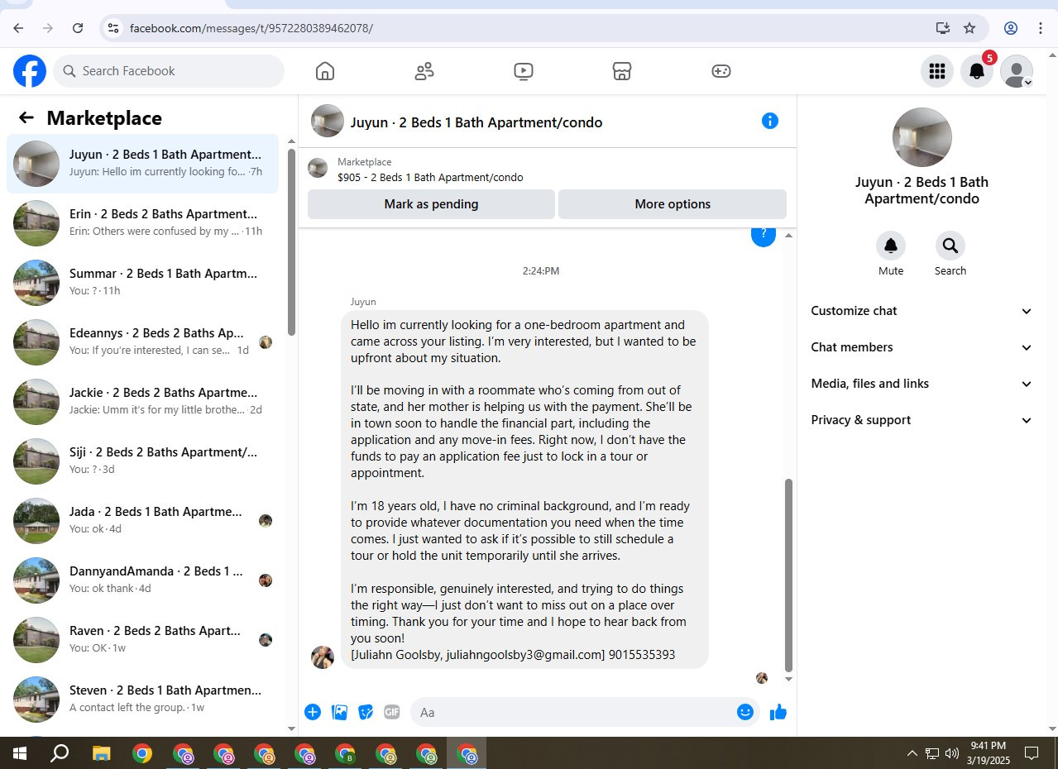Send a thumbs-up like

(778, 712)
